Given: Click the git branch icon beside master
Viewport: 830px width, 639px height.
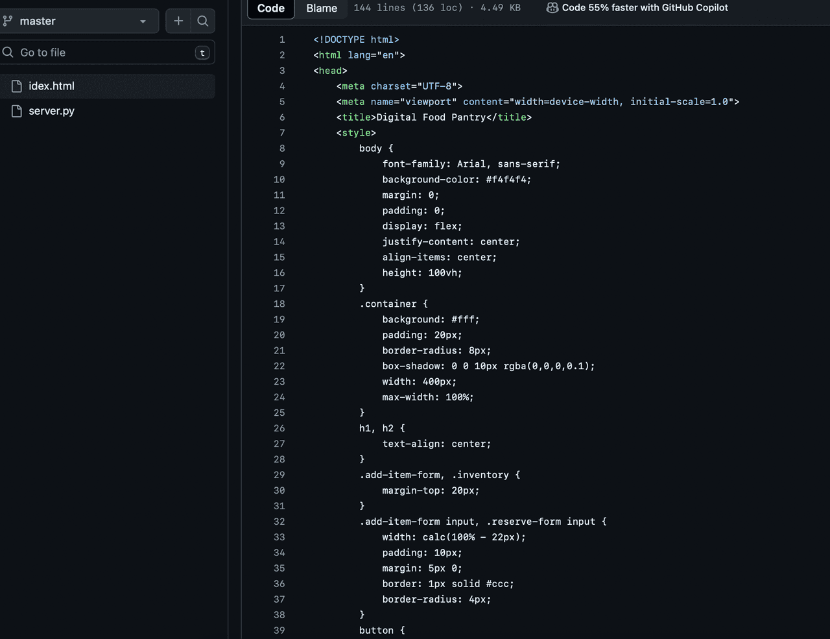Looking at the screenshot, I should (x=8, y=21).
